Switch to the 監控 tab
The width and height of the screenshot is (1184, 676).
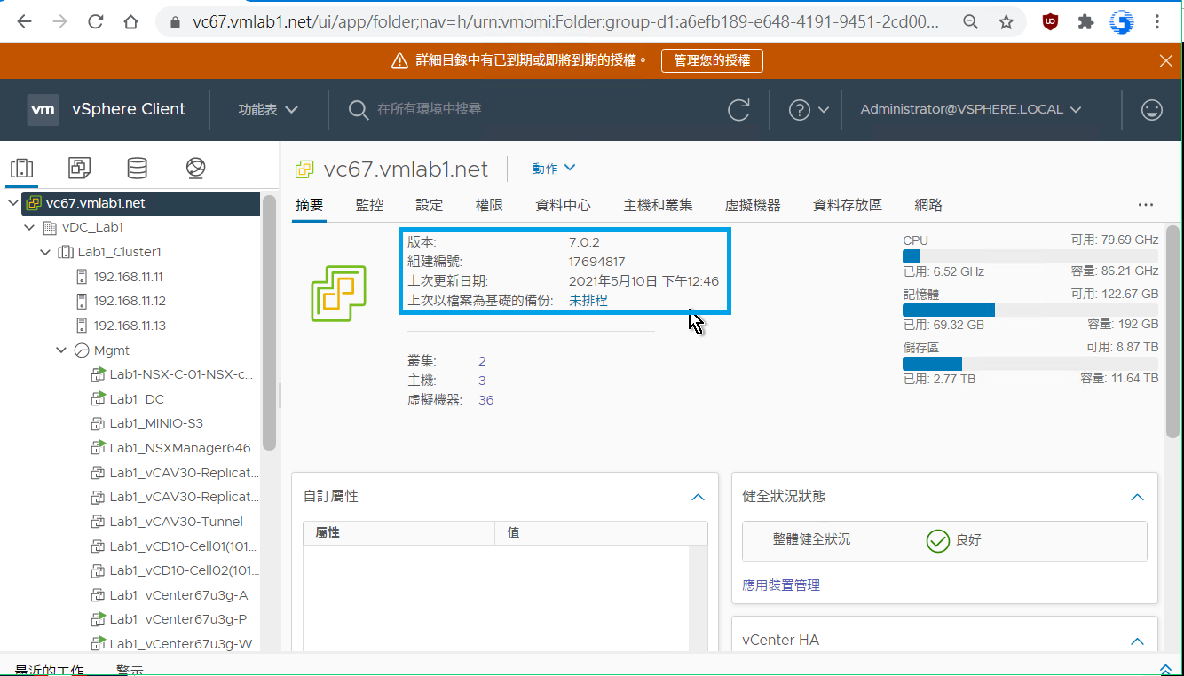[x=369, y=205]
